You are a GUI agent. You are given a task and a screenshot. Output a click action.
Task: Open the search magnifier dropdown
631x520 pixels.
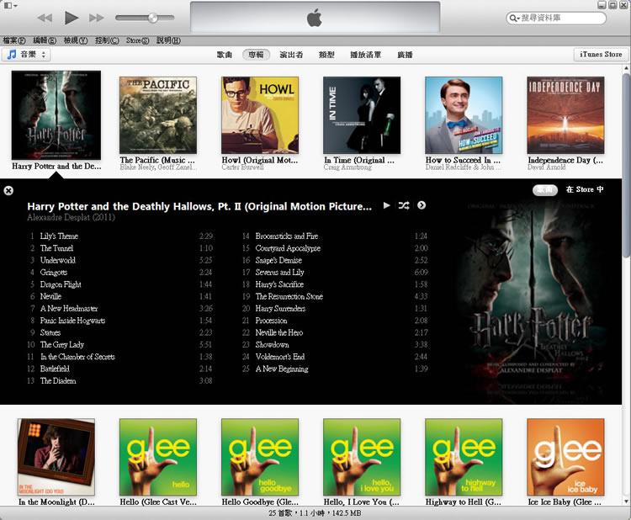[514, 19]
